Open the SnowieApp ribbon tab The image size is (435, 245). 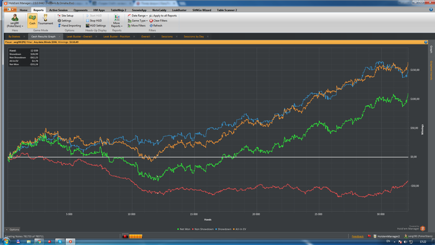point(139,10)
